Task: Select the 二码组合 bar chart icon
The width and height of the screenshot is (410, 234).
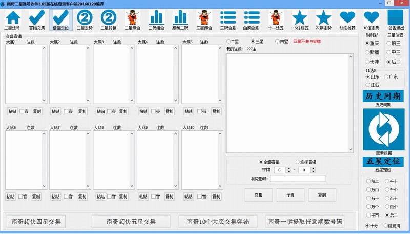Action: pos(156,18)
